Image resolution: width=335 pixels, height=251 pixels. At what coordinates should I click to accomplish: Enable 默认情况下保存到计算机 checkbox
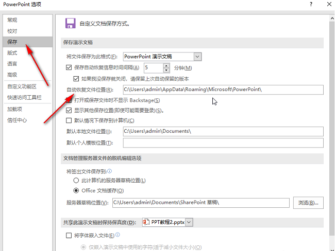tap(69, 120)
